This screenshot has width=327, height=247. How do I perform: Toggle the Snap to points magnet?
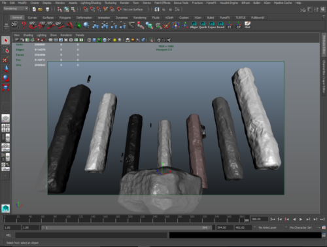(x=99, y=9)
